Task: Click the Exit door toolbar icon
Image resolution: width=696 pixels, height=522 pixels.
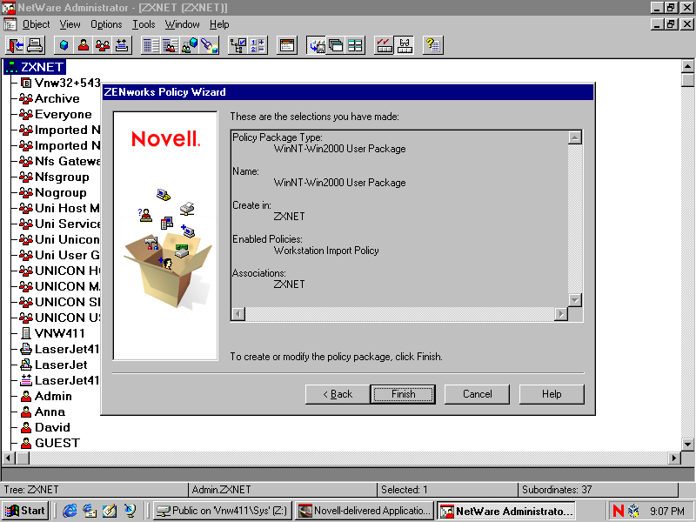Action: click(x=16, y=45)
